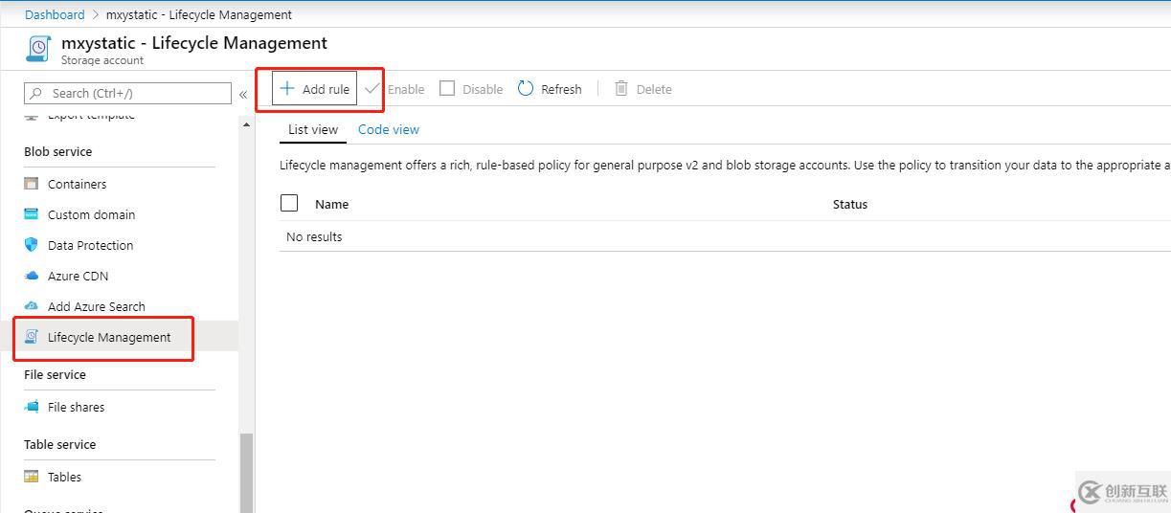The image size is (1171, 513).
Task: Switch to the List view tab
Action: click(313, 129)
